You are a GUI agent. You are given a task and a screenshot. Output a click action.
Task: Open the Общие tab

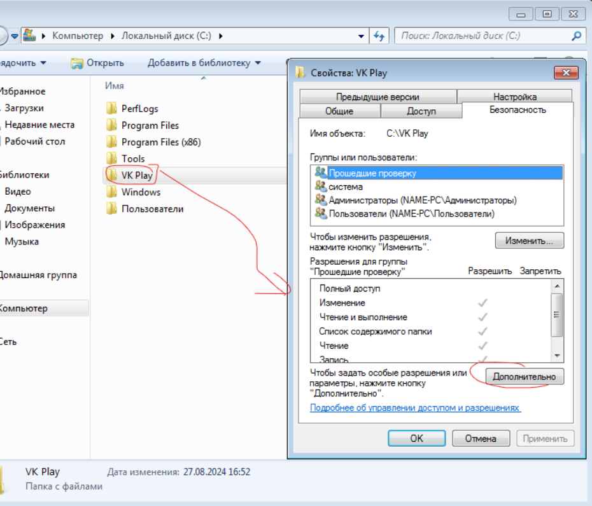pos(339,111)
